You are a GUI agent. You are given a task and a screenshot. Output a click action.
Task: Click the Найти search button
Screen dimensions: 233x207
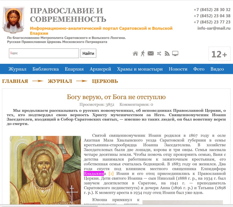point(88,53)
